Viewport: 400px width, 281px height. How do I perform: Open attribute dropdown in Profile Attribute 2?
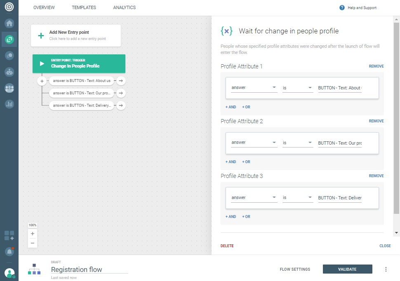(254, 142)
